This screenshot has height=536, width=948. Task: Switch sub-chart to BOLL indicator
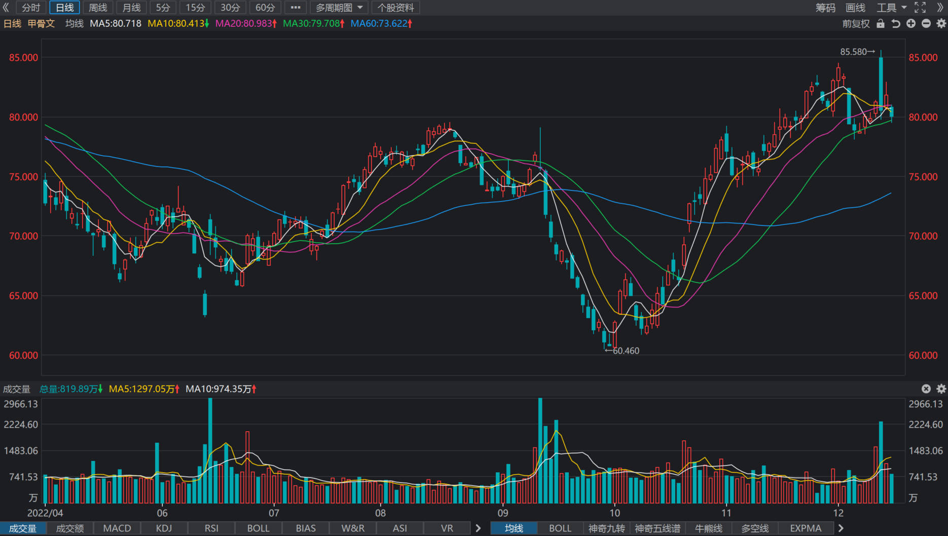(x=259, y=528)
